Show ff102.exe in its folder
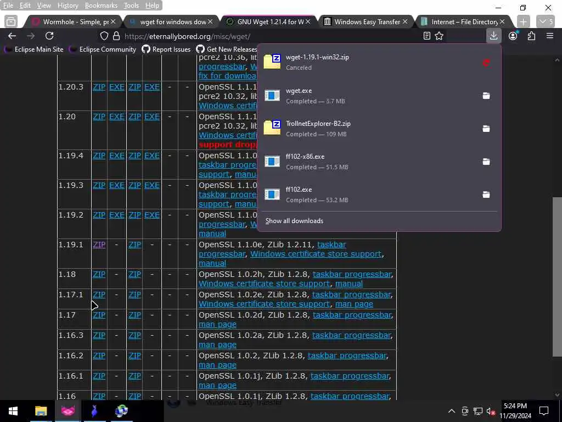 click(x=486, y=195)
